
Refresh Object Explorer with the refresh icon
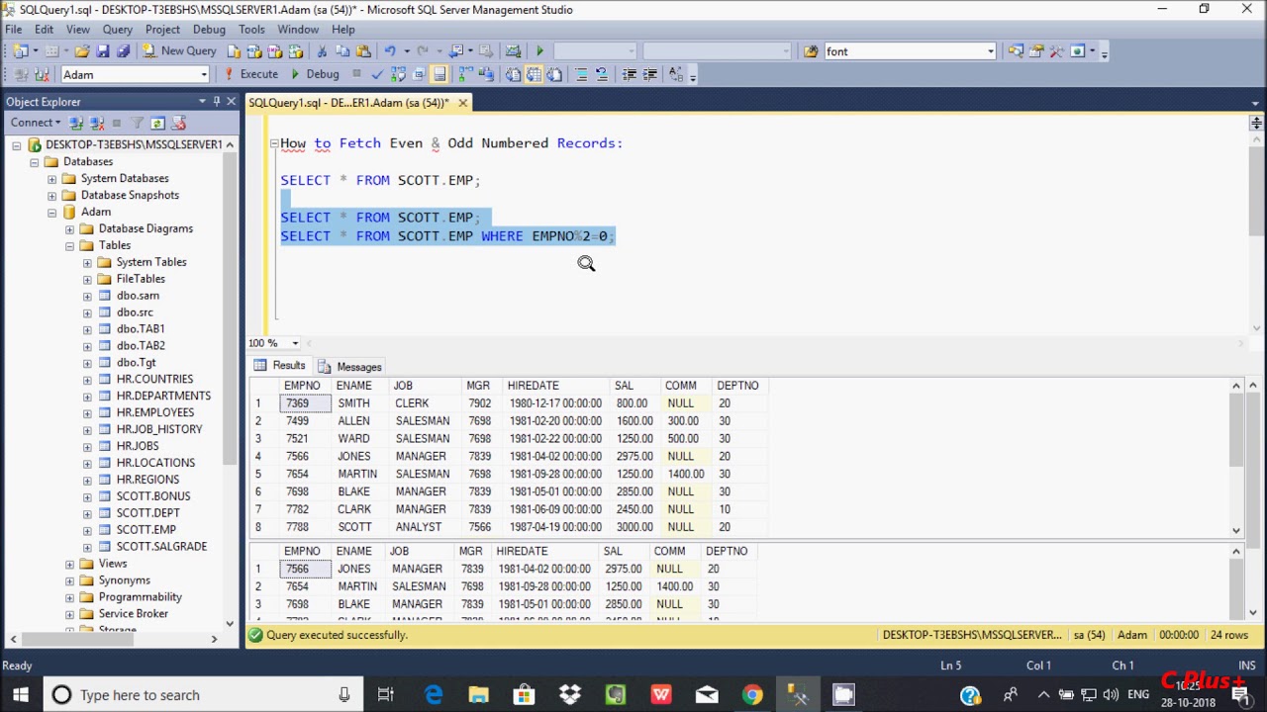pyautogui.click(x=157, y=123)
